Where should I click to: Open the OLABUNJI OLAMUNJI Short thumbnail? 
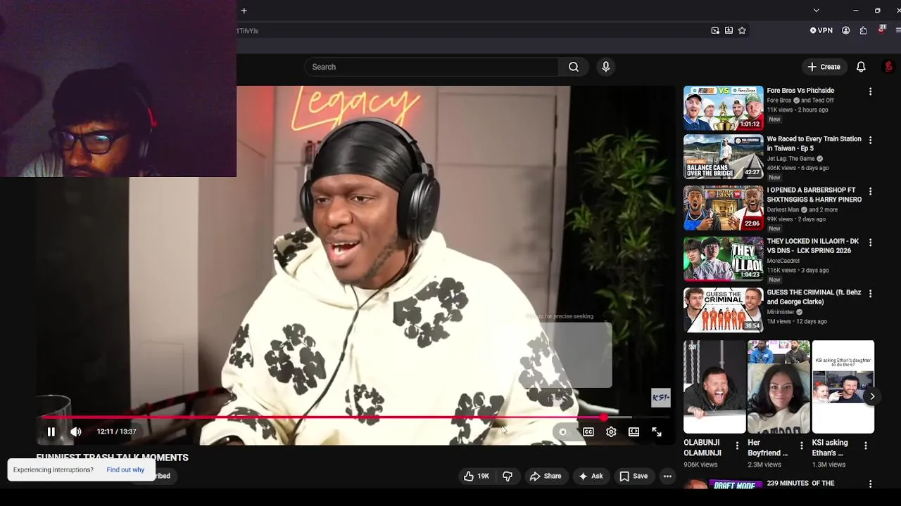(714, 387)
